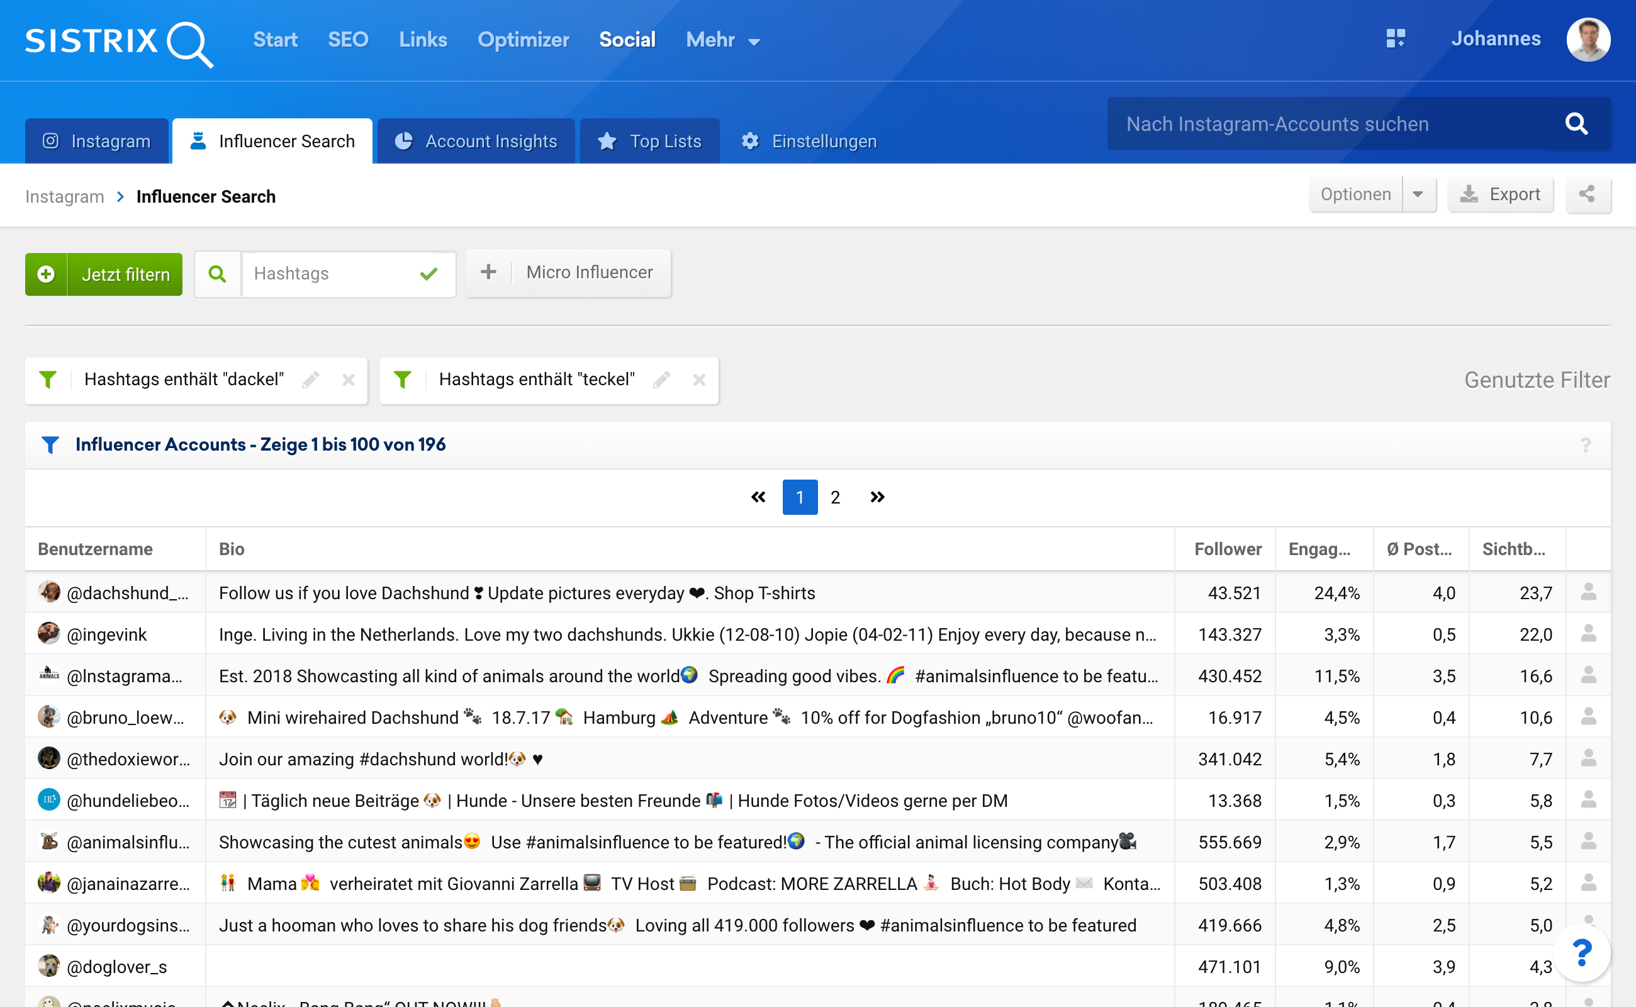1636x1007 pixels.
Task: Click the search magnifier in account search
Action: tap(1576, 124)
